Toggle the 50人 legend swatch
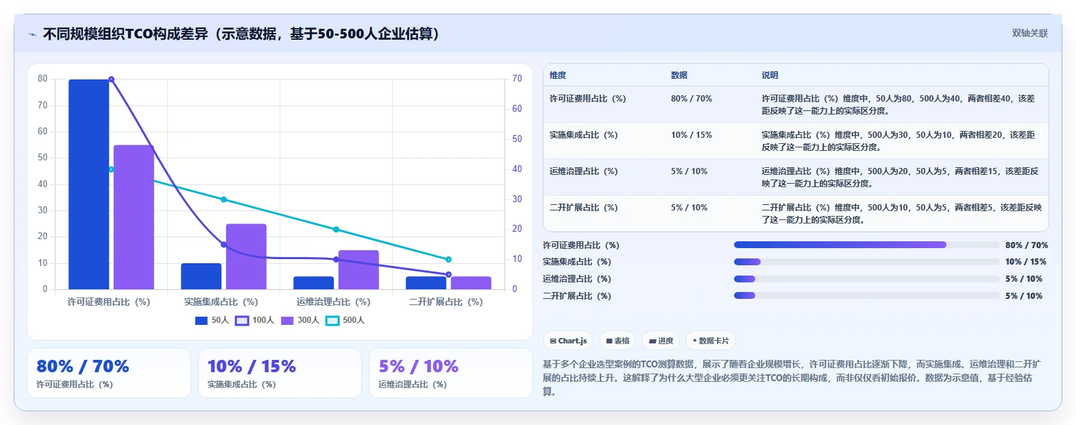The width and height of the screenshot is (1076, 425). 201,321
